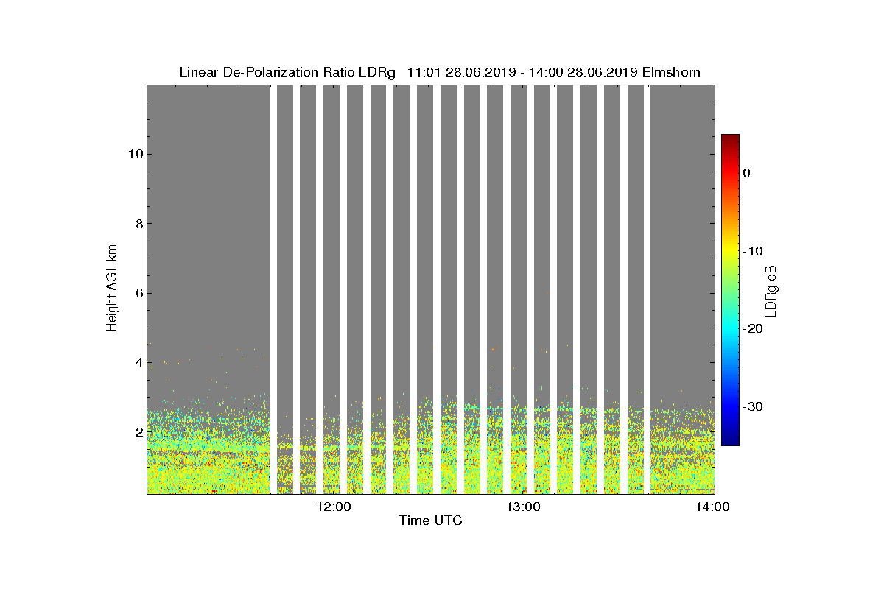Click the 'Time UTC' axis label

coord(431,521)
